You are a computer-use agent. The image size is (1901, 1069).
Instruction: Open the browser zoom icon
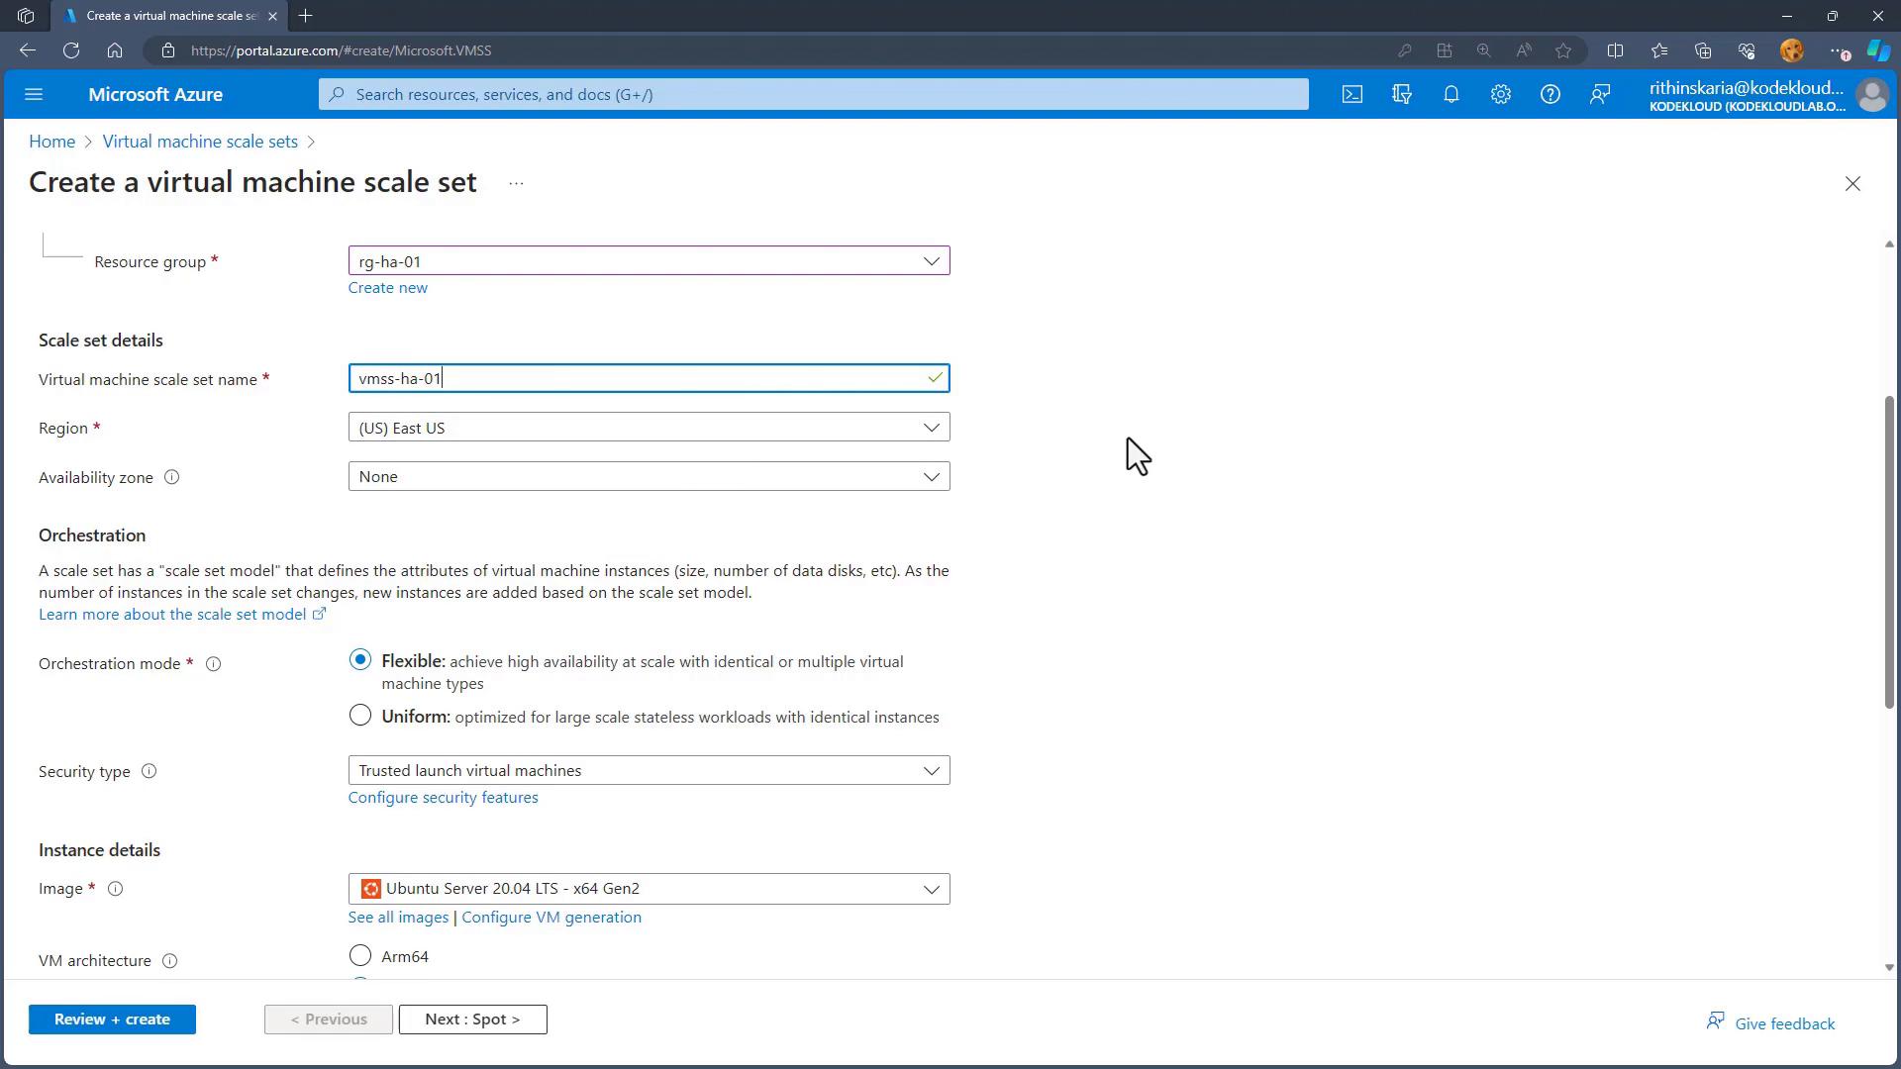coord(1483,50)
